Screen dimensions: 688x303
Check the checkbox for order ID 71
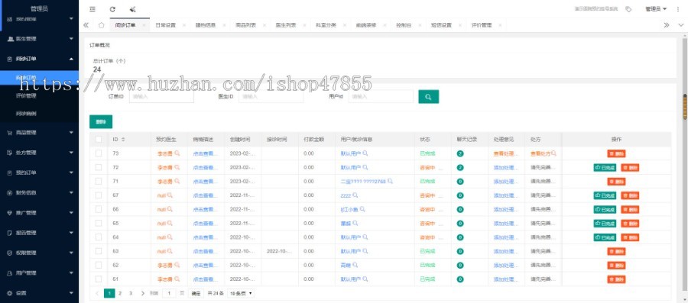(x=99, y=182)
